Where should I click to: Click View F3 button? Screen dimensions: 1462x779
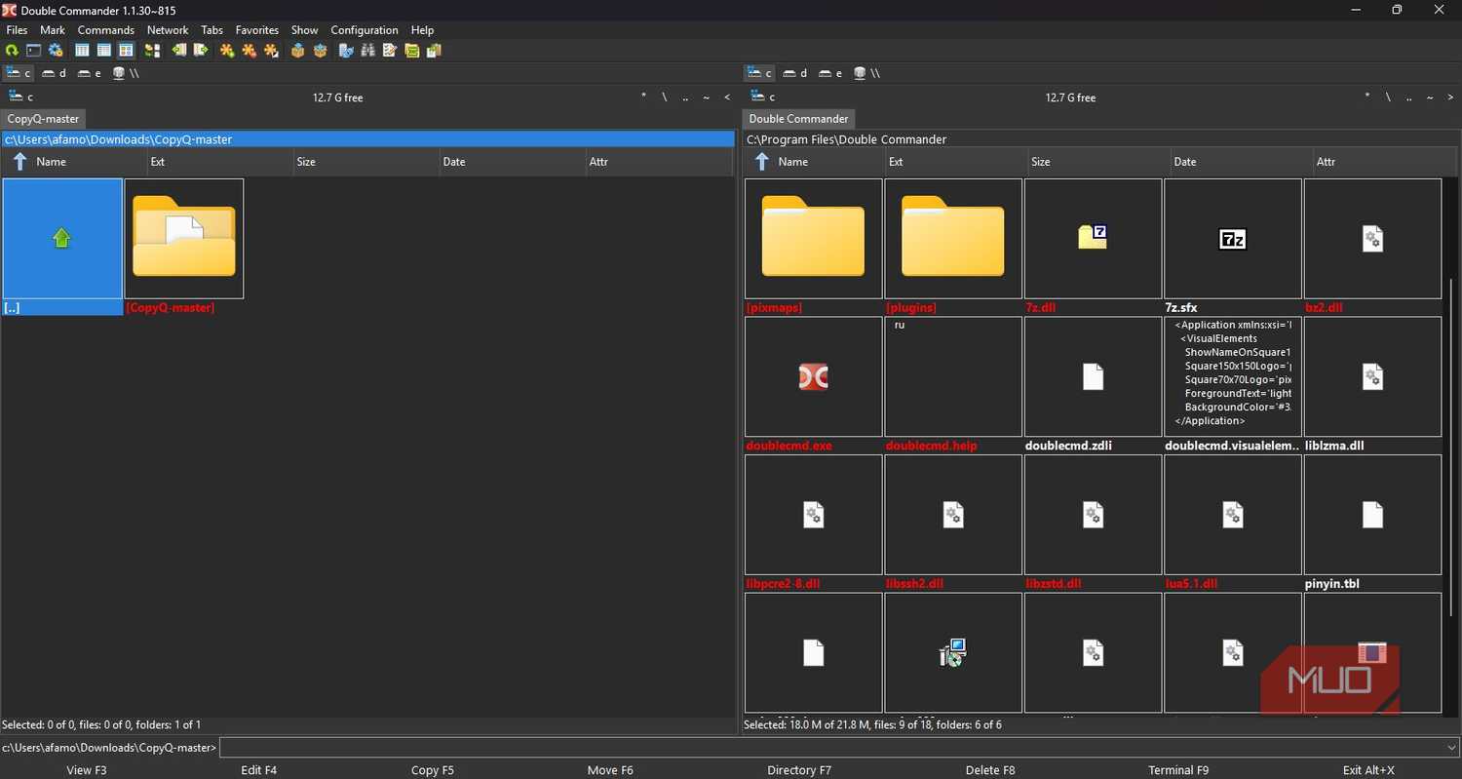pos(87,770)
